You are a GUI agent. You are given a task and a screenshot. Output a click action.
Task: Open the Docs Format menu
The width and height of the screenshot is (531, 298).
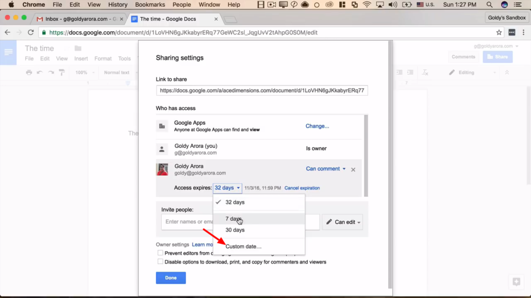[103, 59]
